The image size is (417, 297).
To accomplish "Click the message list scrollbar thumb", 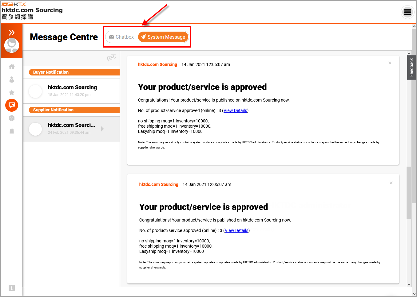I will pos(409,193).
